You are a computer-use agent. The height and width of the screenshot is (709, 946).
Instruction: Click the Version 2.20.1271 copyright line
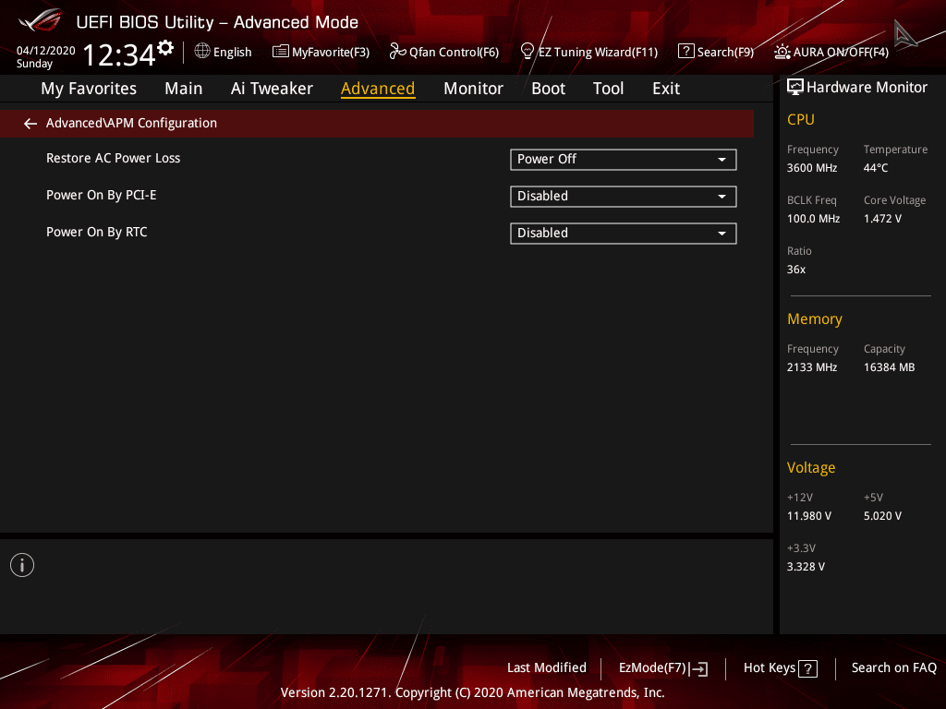click(x=472, y=692)
